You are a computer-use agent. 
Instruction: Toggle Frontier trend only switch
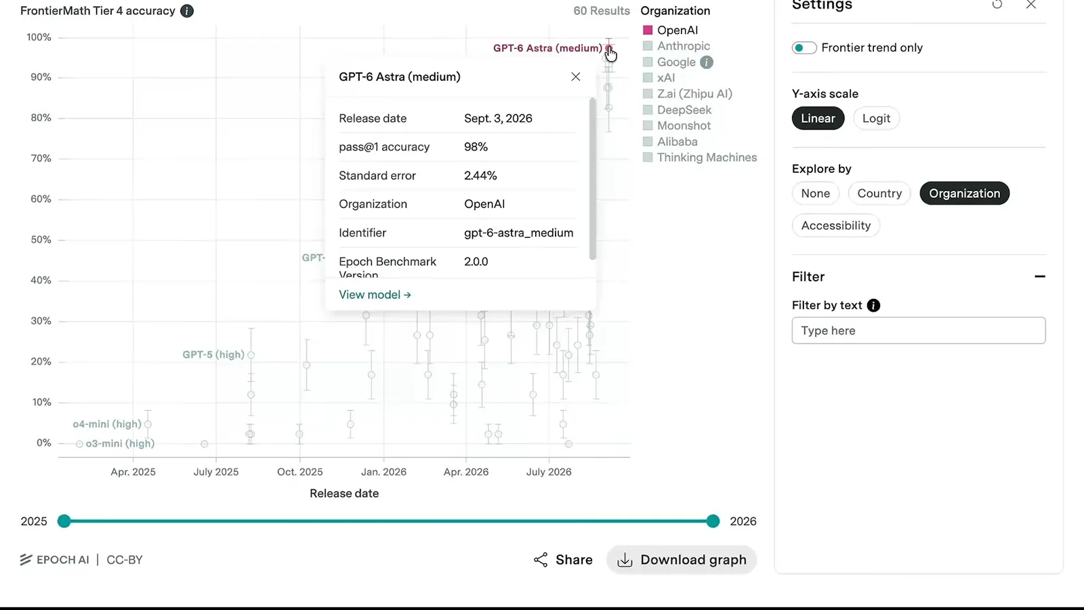pyautogui.click(x=804, y=48)
